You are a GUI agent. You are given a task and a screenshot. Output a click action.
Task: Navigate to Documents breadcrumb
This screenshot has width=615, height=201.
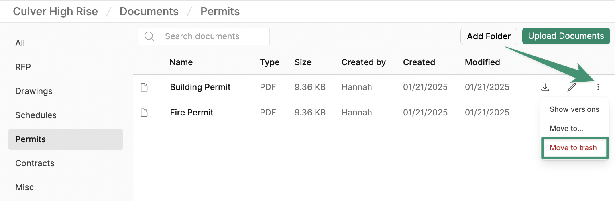[149, 12]
